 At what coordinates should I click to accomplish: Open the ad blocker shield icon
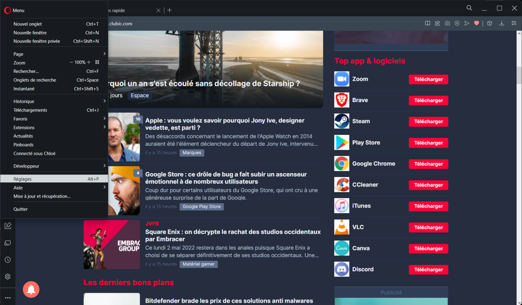(457, 23)
